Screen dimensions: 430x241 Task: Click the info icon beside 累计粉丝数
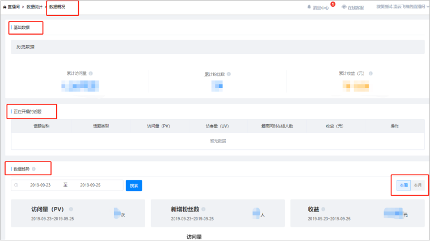229,74
